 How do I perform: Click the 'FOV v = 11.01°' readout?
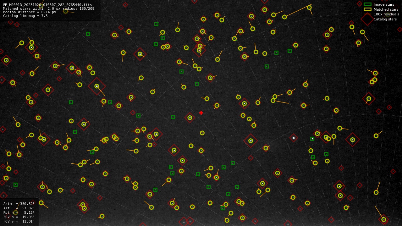point(19,221)
